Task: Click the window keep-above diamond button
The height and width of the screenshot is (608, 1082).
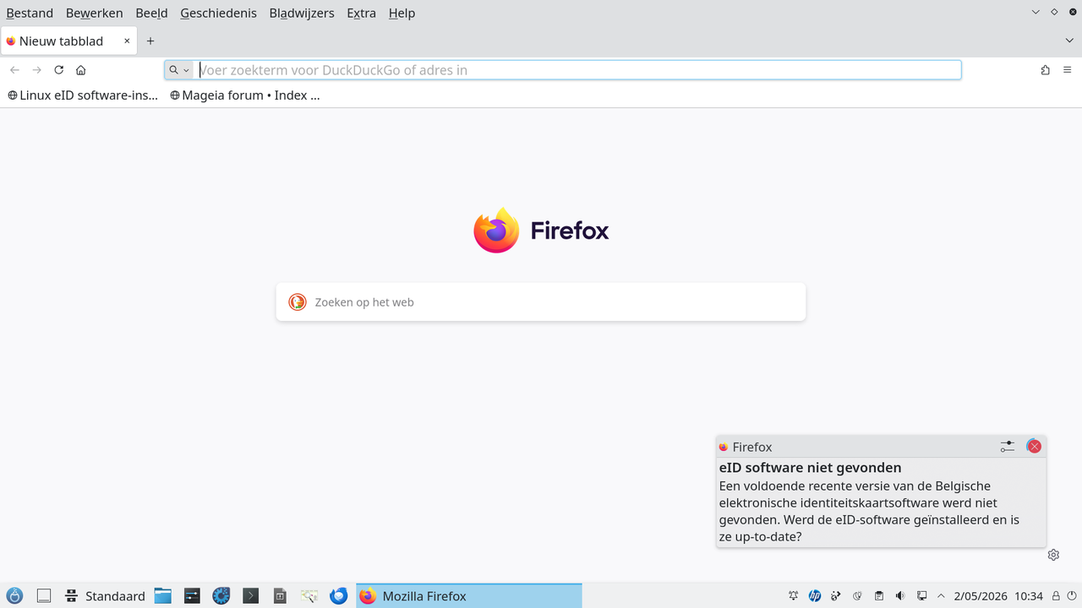Action: click(x=1054, y=12)
